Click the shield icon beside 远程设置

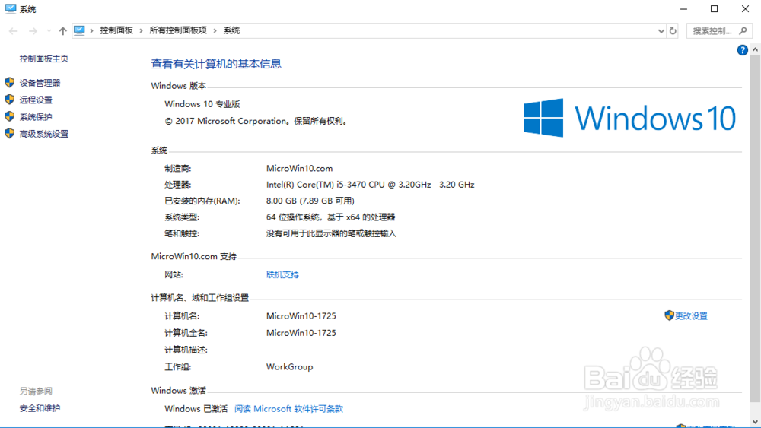click(x=9, y=100)
